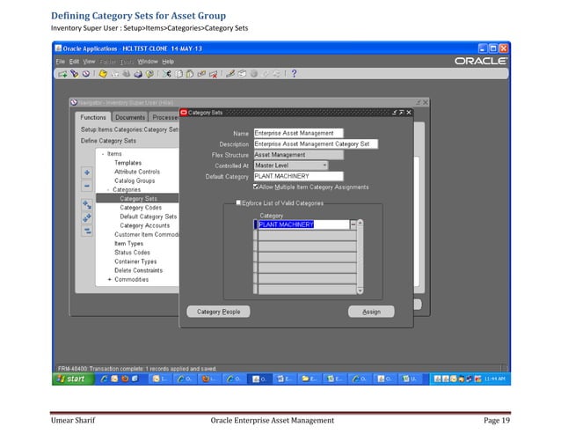Expand the Commodities tree node
561x434 pixels.
109,280
